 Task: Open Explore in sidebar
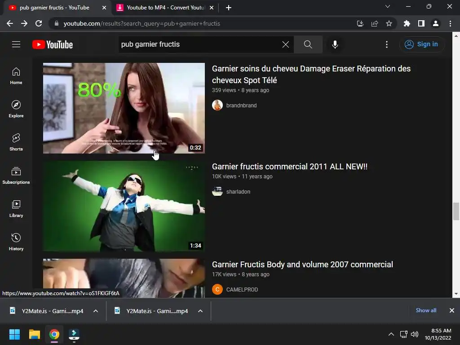(x=16, y=109)
